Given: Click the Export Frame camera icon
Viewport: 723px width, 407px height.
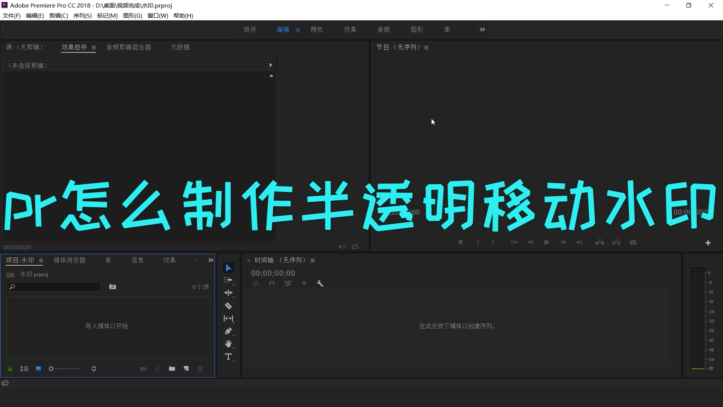Looking at the screenshot, I should pyautogui.click(x=633, y=242).
